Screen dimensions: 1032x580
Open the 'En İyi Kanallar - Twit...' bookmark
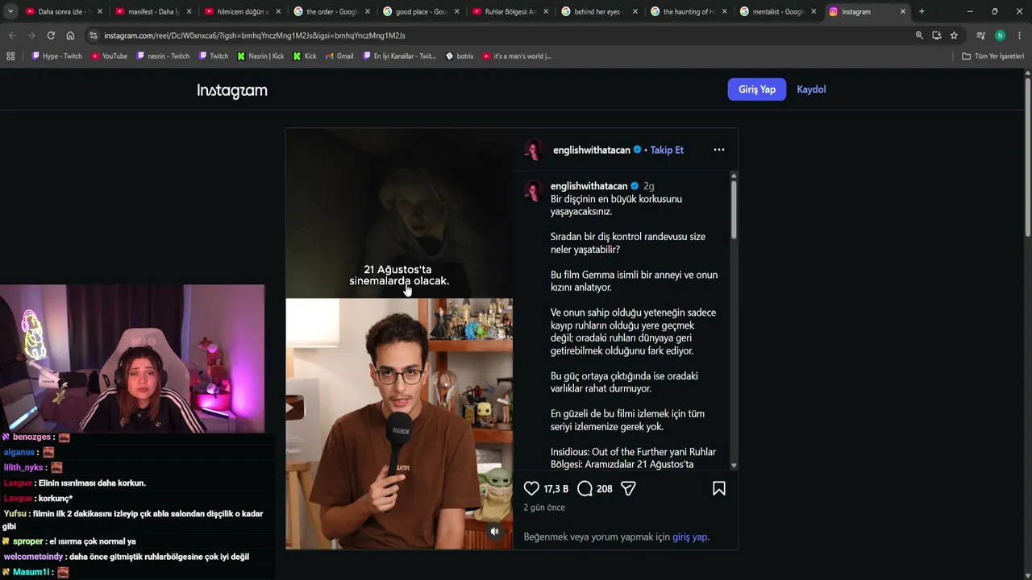[x=399, y=56]
